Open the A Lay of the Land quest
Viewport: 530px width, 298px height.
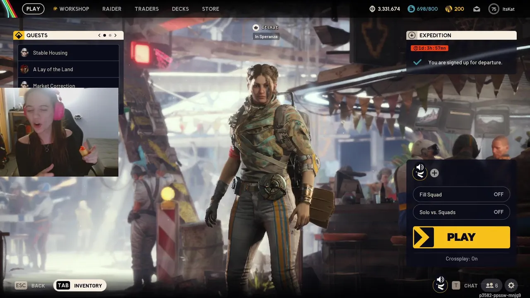(x=68, y=69)
